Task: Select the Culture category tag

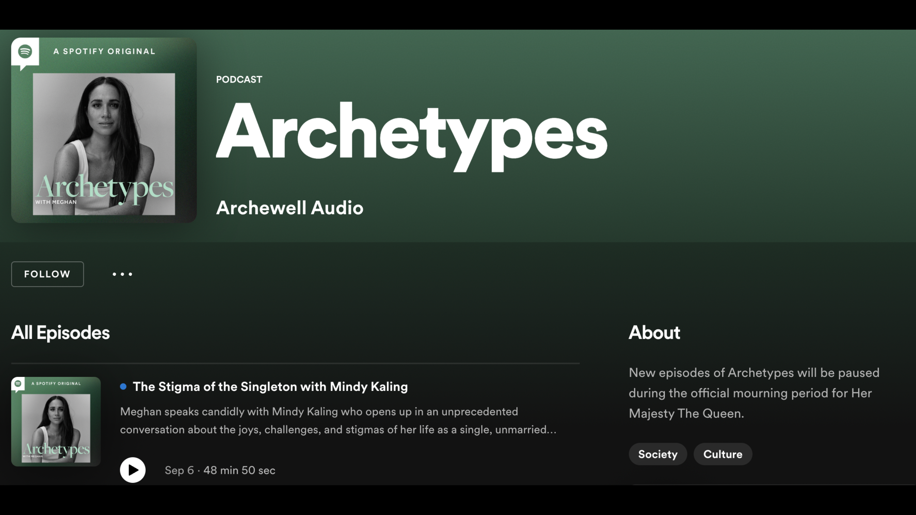Action: pyautogui.click(x=722, y=454)
